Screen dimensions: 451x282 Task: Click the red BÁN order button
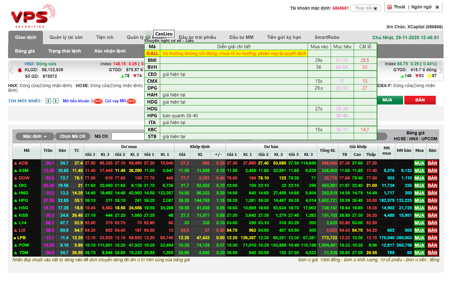[420, 100]
